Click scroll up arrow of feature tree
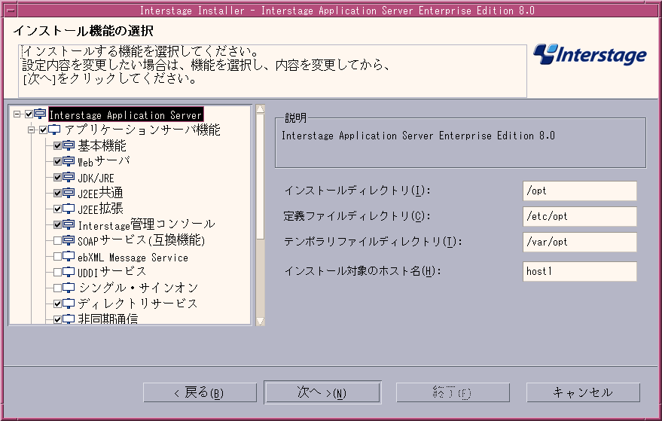Screen dimensions: 662x421 pos(260,109)
